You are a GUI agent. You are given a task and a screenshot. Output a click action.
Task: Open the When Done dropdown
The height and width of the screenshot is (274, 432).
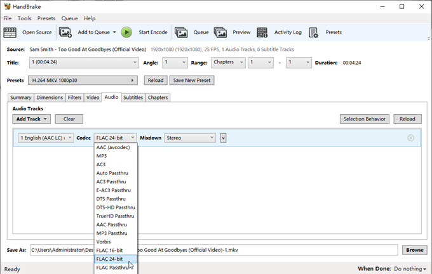406,269
